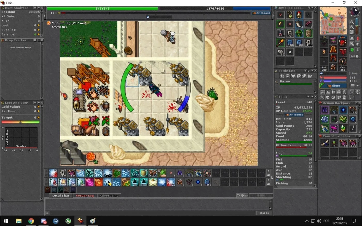Image resolution: width=362 pixels, height=226 pixels.
Task: Open the skull unjustified points icon
Action: pos(328,98)
